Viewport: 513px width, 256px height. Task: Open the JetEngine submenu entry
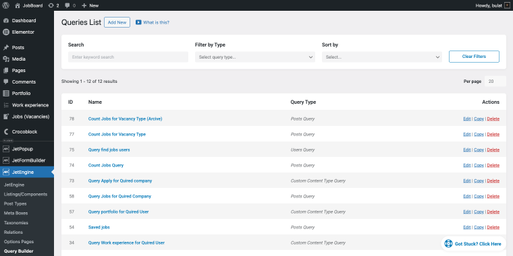pos(14,185)
